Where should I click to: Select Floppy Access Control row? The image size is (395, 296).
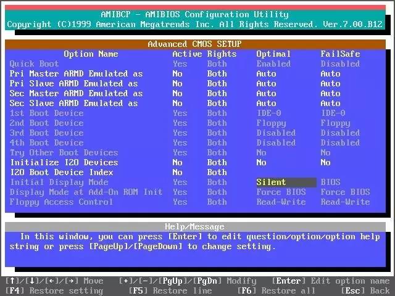(x=61, y=202)
